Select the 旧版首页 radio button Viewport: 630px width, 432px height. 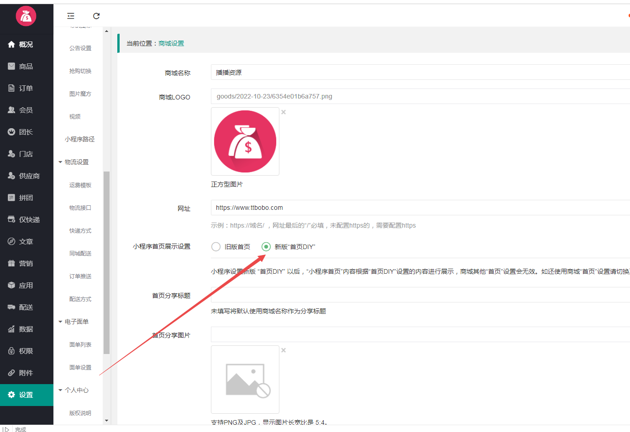pos(215,246)
